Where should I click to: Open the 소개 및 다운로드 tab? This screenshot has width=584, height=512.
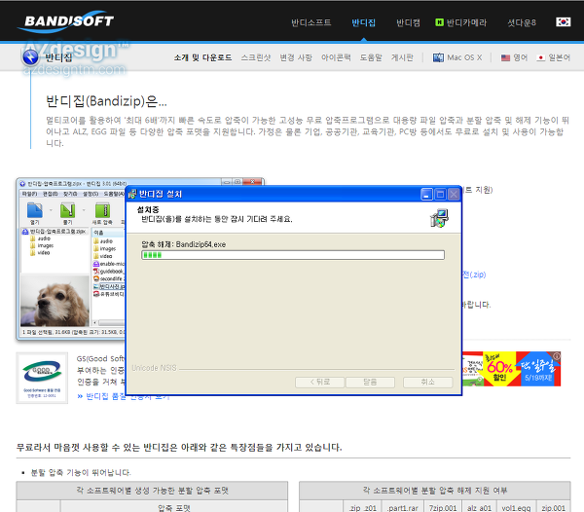tap(202, 57)
